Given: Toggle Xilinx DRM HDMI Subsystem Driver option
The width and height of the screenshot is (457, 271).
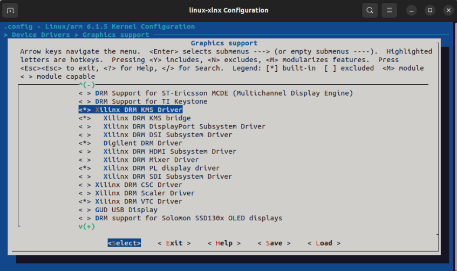Looking at the screenshot, I should 158,152.
